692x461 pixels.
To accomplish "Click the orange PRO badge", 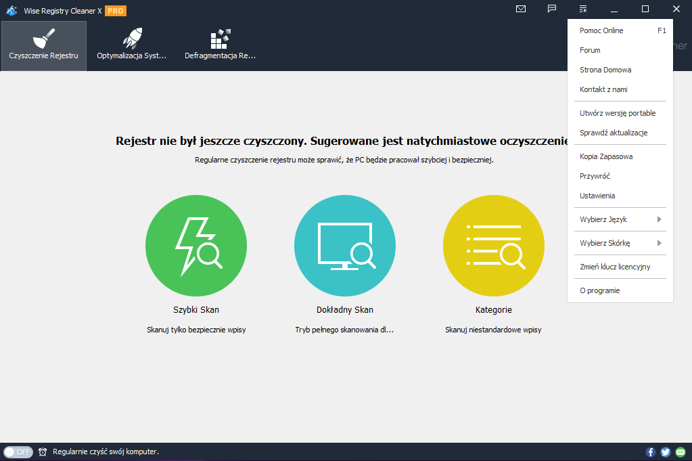I will click(x=116, y=11).
